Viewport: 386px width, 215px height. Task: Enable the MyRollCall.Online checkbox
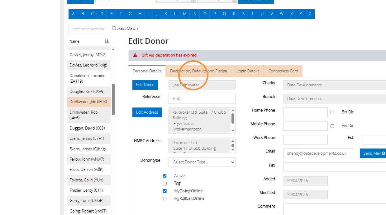point(165,199)
